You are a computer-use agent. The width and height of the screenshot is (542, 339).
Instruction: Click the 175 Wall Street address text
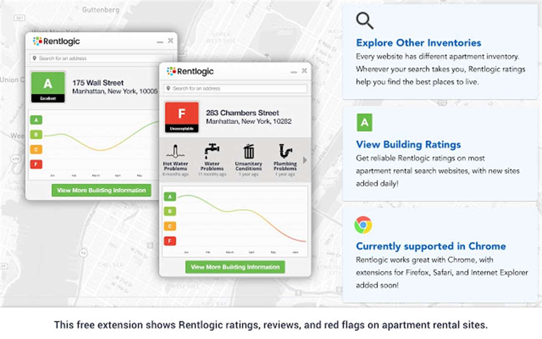coord(98,83)
